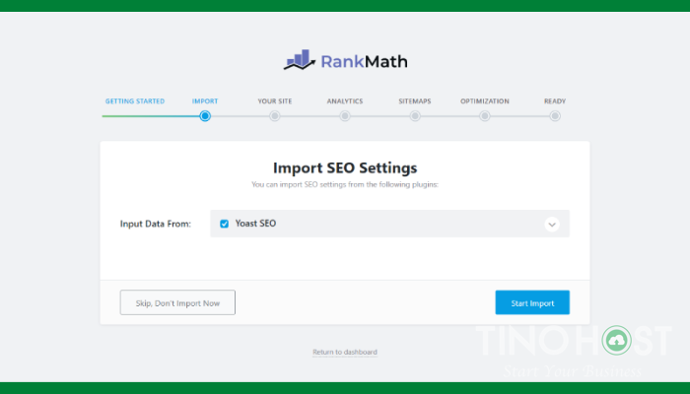Click the RankMath logo
This screenshot has width=690, height=394.
[x=345, y=60]
